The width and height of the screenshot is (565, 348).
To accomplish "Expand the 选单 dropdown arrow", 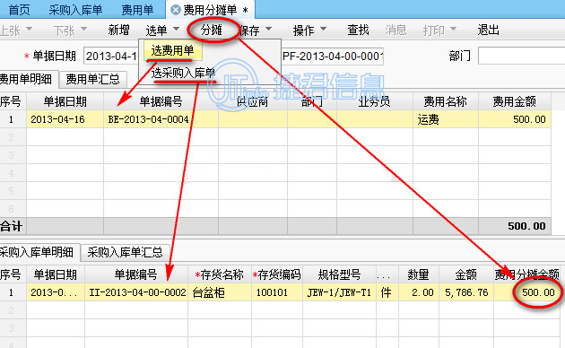I will click(176, 29).
